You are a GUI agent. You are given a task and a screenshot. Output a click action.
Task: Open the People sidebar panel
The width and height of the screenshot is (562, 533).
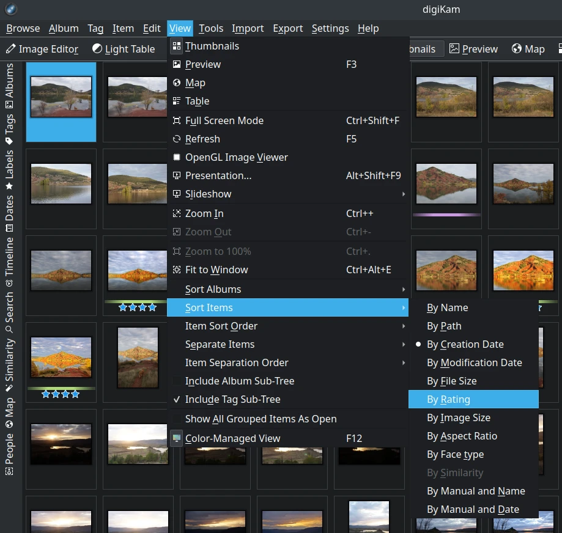(9, 454)
